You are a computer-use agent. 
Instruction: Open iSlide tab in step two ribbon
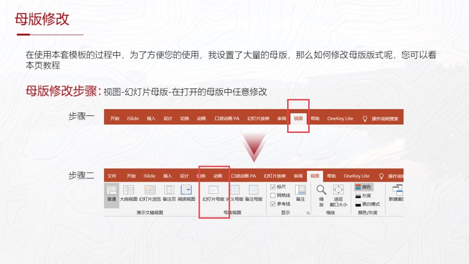[149, 176]
